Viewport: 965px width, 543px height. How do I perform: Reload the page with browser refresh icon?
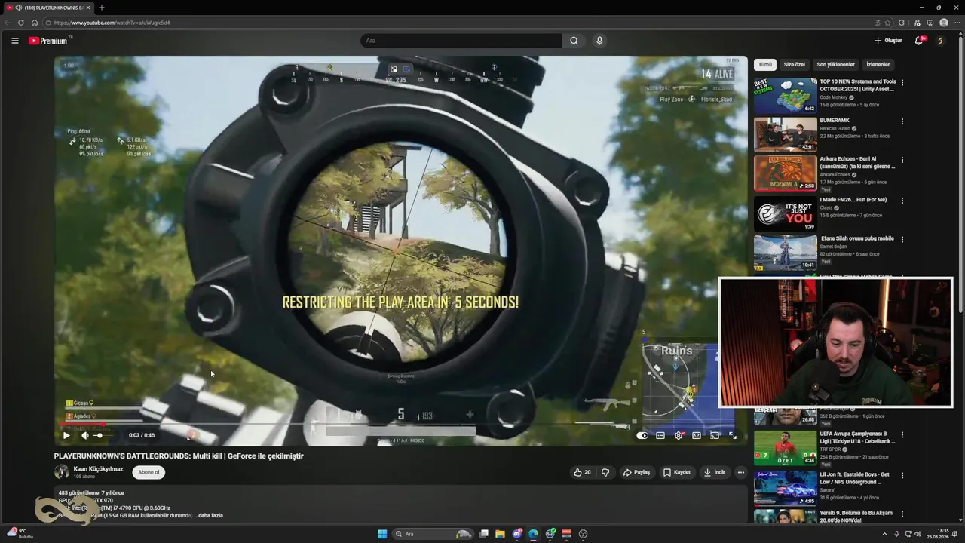(21, 23)
